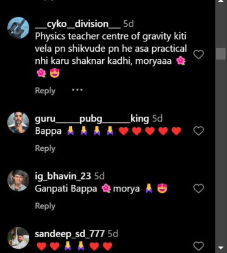Screen dimensions: 227x253
Task: Open guru_pubg_king's avatar
Action: coord(18,122)
